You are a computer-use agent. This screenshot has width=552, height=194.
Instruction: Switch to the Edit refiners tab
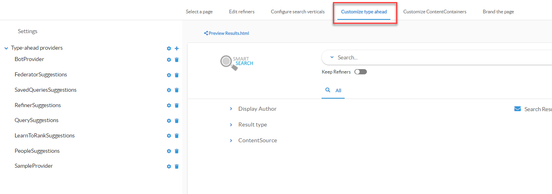click(x=242, y=12)
